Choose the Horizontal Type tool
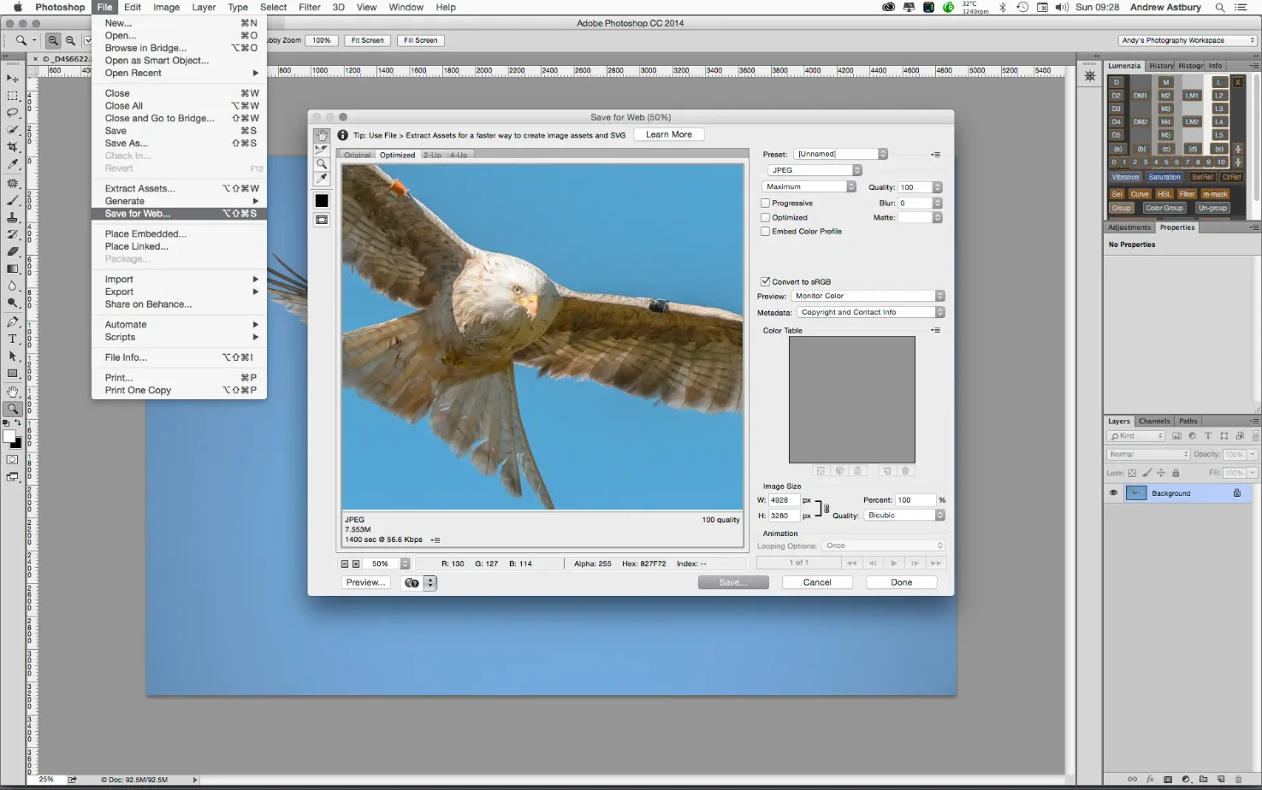 click(x=13, y=339)
